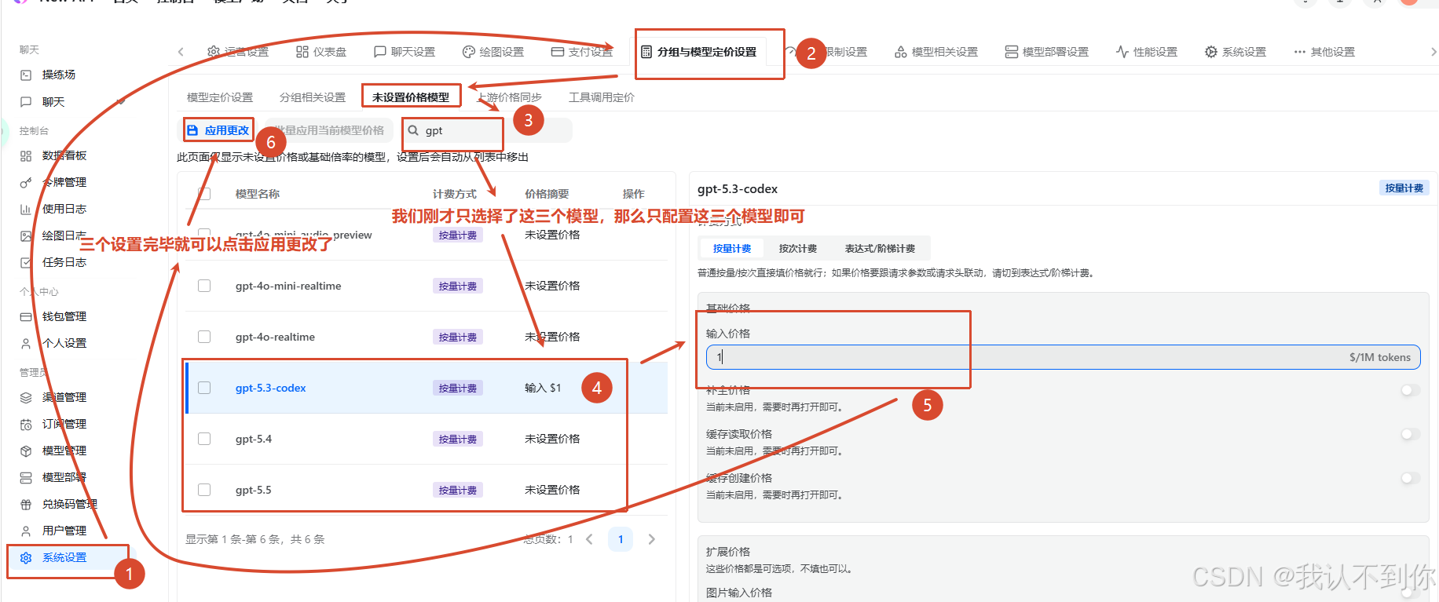Select the gpt-4o-realtime model name
Viewport: 1439px width, 602px height.
tap(275, 337)
